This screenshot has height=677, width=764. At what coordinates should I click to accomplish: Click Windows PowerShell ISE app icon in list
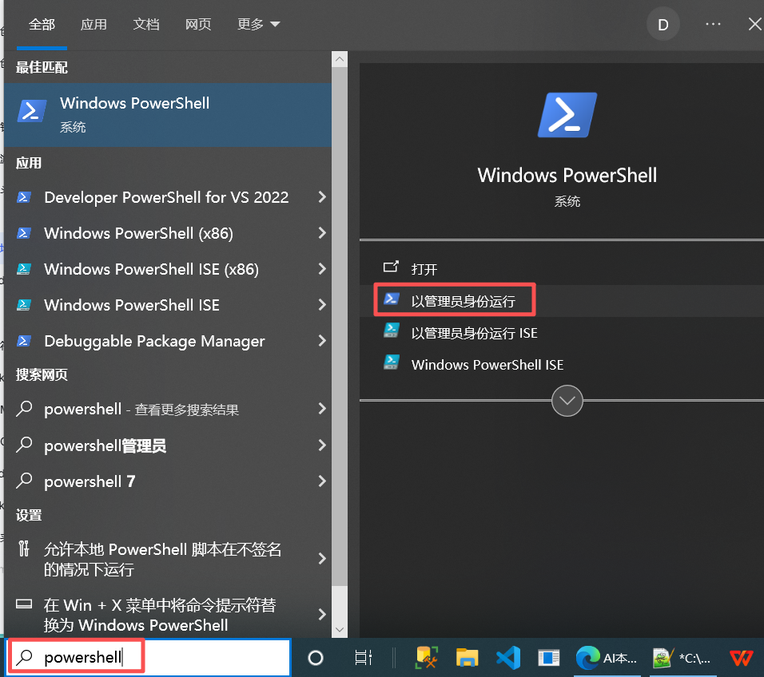point(24,305)
